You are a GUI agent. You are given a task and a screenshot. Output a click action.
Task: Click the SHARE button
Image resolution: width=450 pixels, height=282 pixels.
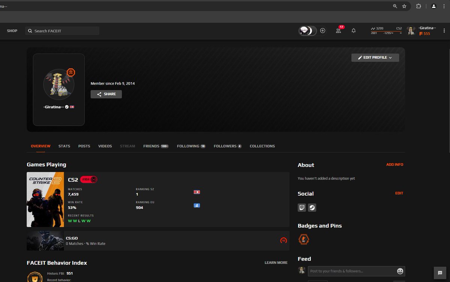pos(106,94)
